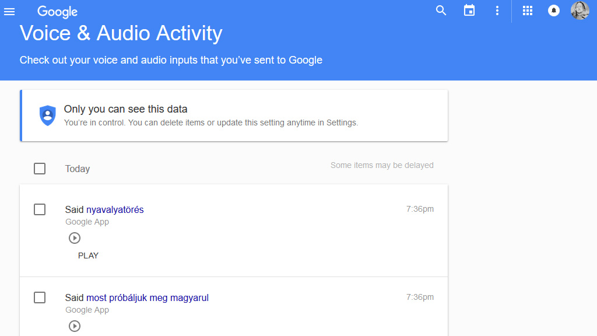Click the PLAY label under nyavalyatörés
This screenshot has height=336, width=597.
point(88,256)
